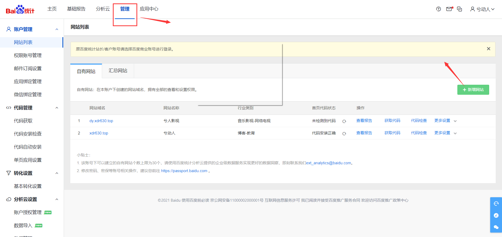
Task: Switch to the 自有网站 tab
Action: coord(86,71)
